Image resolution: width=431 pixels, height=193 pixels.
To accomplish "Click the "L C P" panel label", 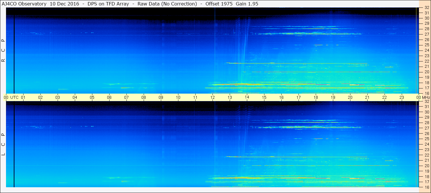I will (x=3, y=144).
